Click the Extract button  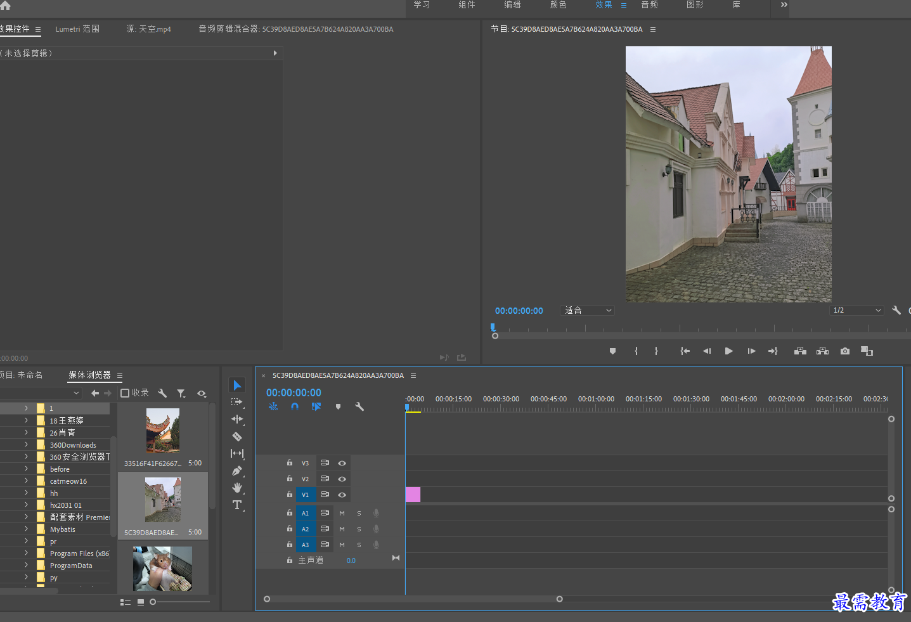(822, 351)
